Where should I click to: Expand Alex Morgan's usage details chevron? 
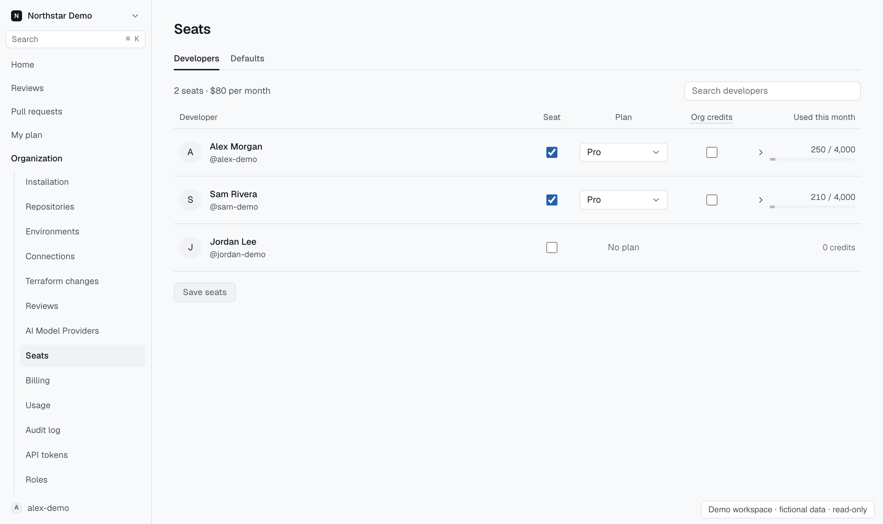coord(761,152)
